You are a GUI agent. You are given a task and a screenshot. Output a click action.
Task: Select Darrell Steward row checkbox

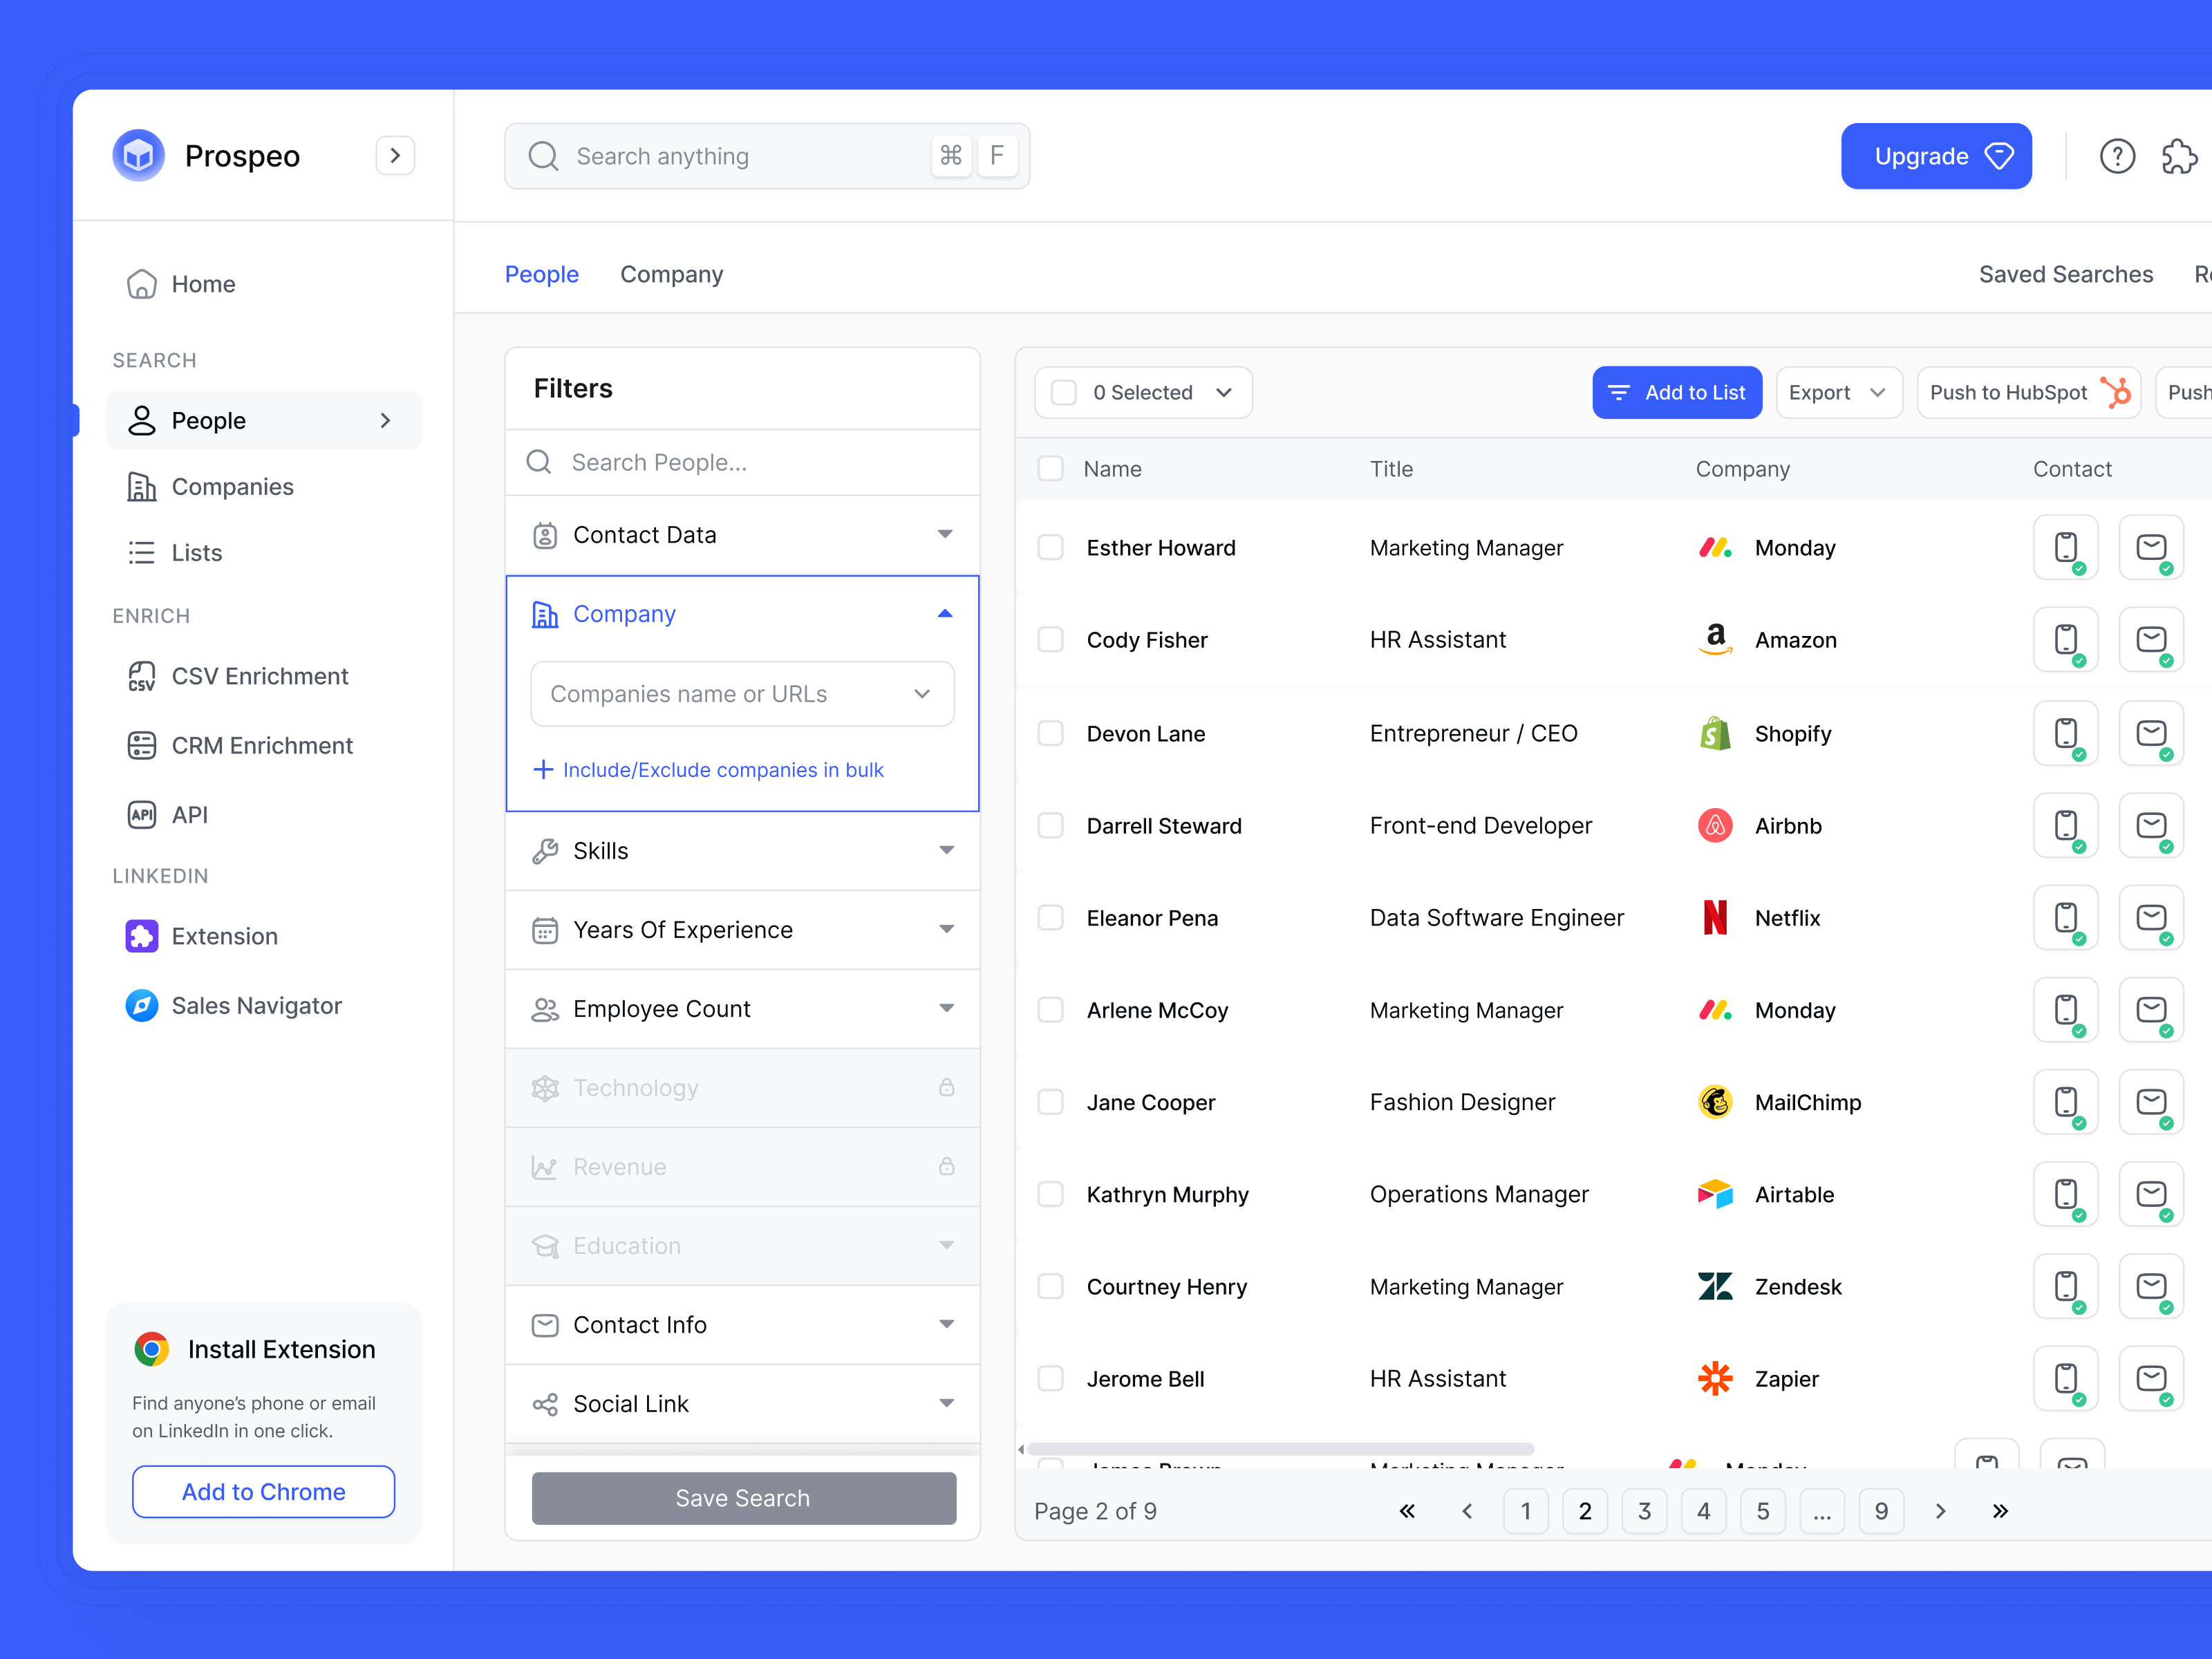point(1050,826)
